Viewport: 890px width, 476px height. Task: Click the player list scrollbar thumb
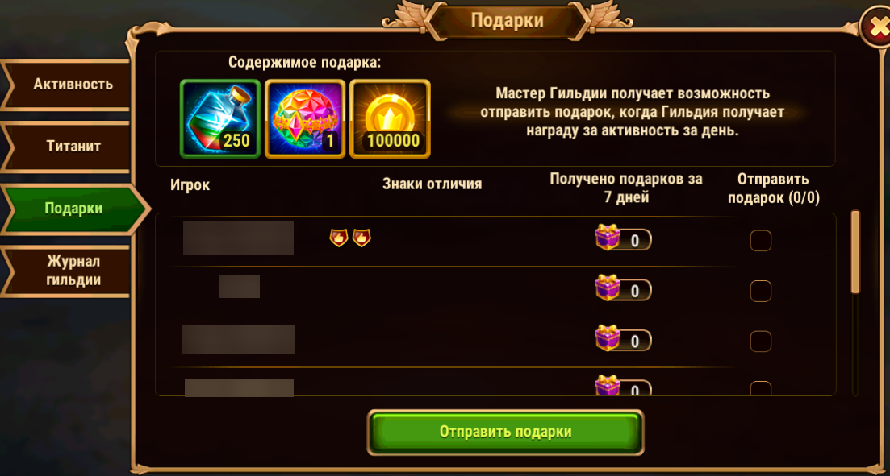point(855,252)
